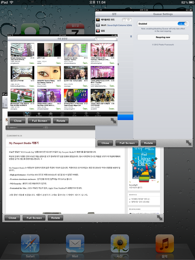This screenshot has height=260, width=195.
Task: Launch Safari from the dock
Action: [x=30, y=243]
